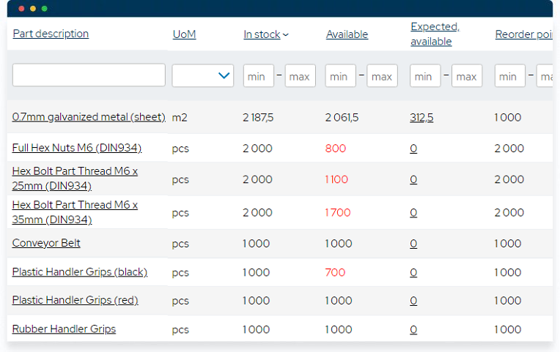Screen dimensions: 560x352
Task: Select red available value 800
Action: point(336,149)
